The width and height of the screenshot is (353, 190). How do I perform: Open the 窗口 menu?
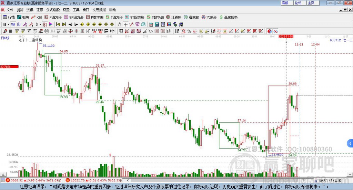click(x=86, y=10)
